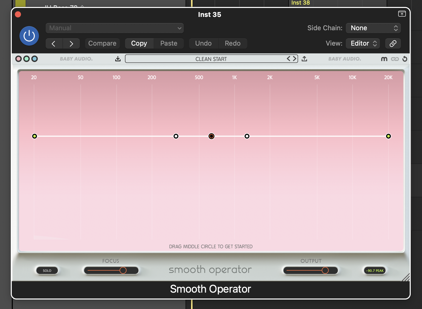The height and width of the screenshot is (309, 422).
Task: Click the link icon beside the mono button
Action: tap(394, 59)
